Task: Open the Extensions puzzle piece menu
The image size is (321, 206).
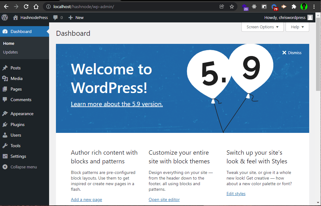Action: 294,7
